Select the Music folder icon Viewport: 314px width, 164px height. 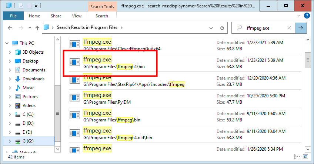click(17, 88)
